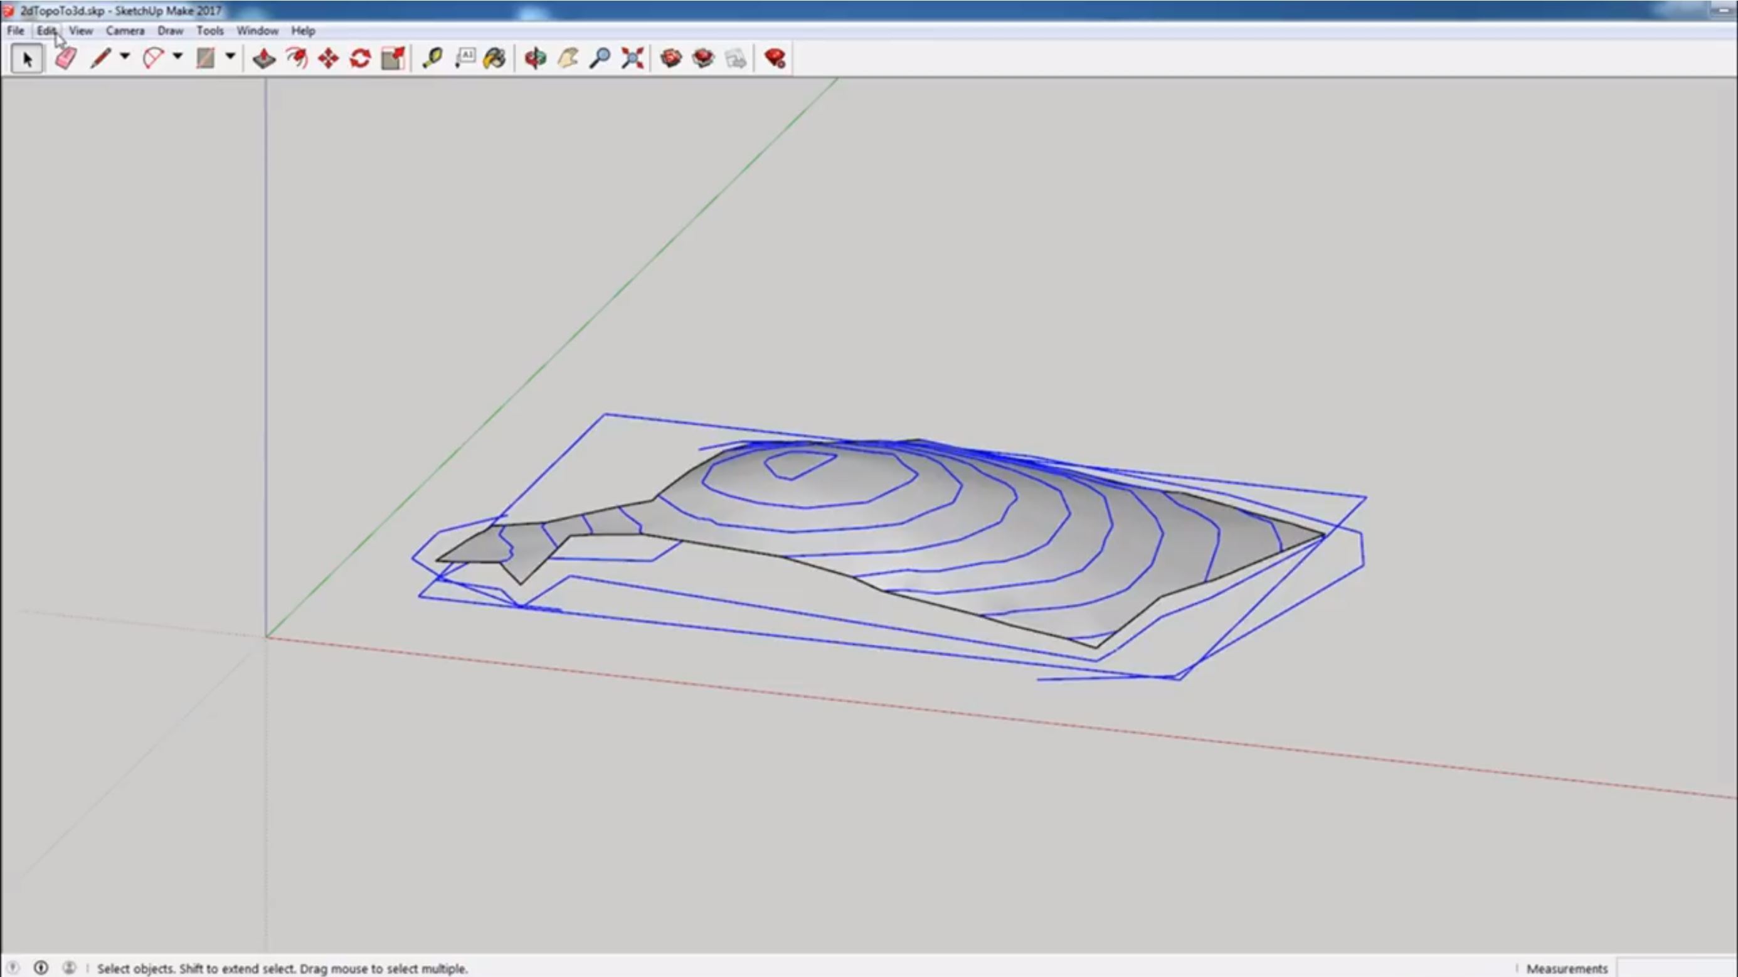Open the 3D Warehouse icon
This screenshot has width=1738, height=977.
pyautogui.click(x=670, y=59)
